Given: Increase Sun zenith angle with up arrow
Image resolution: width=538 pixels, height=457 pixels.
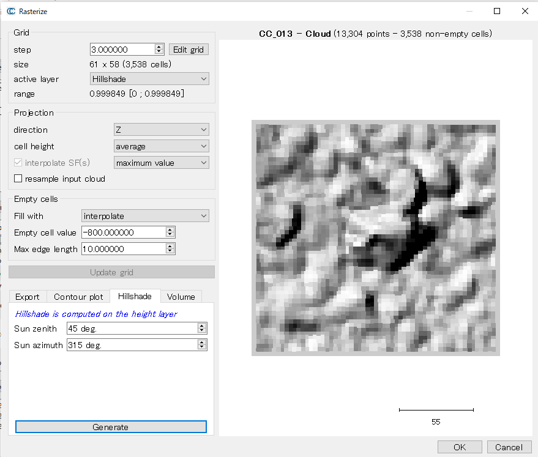Looking at the screenshot, I should [202, 326].
